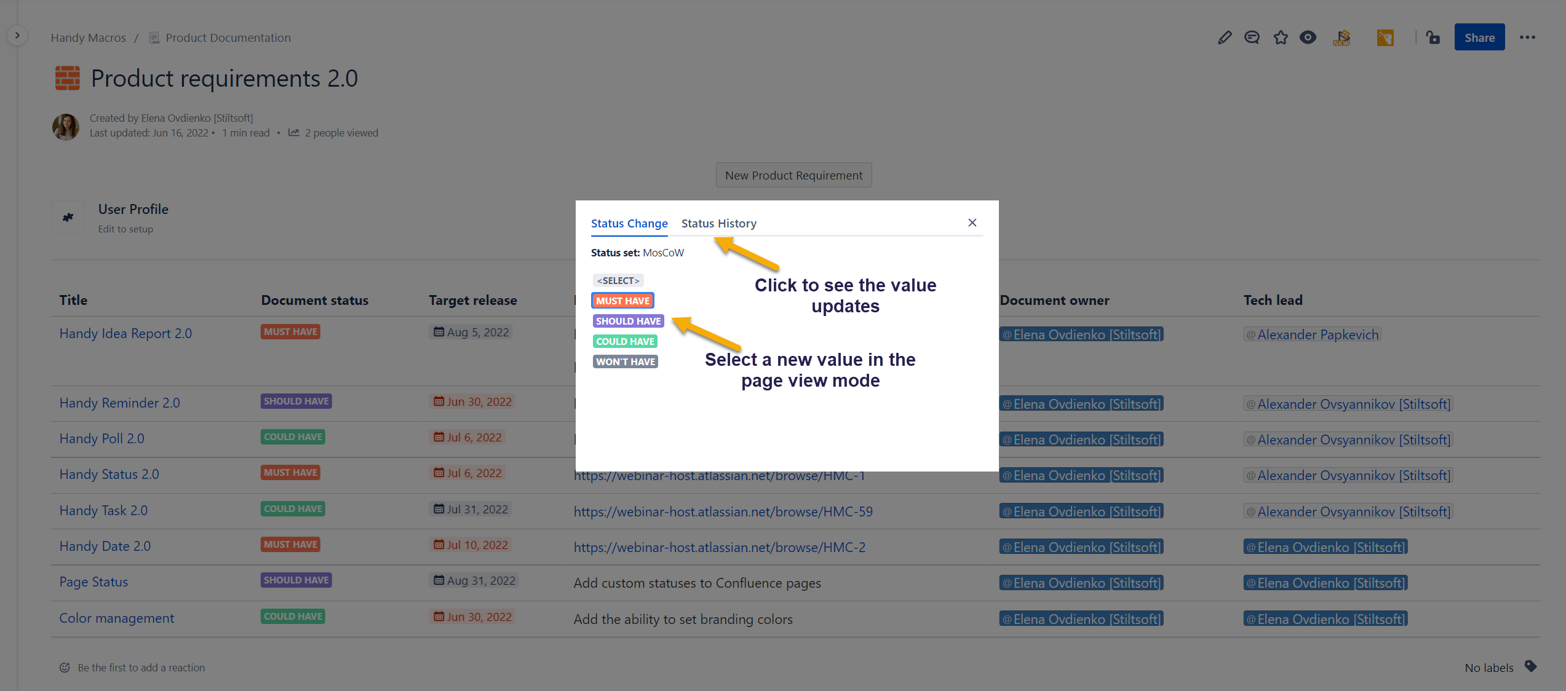Toggle page restrictions with the unlock icon

(x=1433, y=37)
